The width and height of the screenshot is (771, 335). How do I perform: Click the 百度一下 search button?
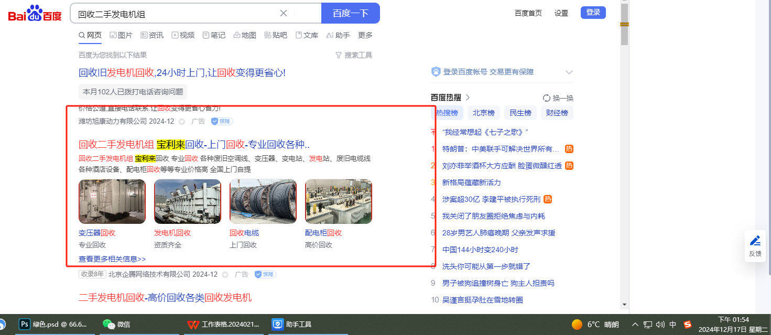tap(350, 13)
